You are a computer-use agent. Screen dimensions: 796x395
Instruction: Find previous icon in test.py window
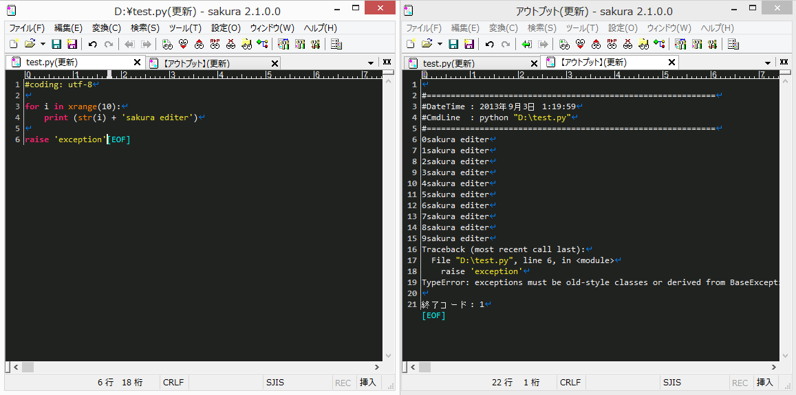(x=199, y=44)
